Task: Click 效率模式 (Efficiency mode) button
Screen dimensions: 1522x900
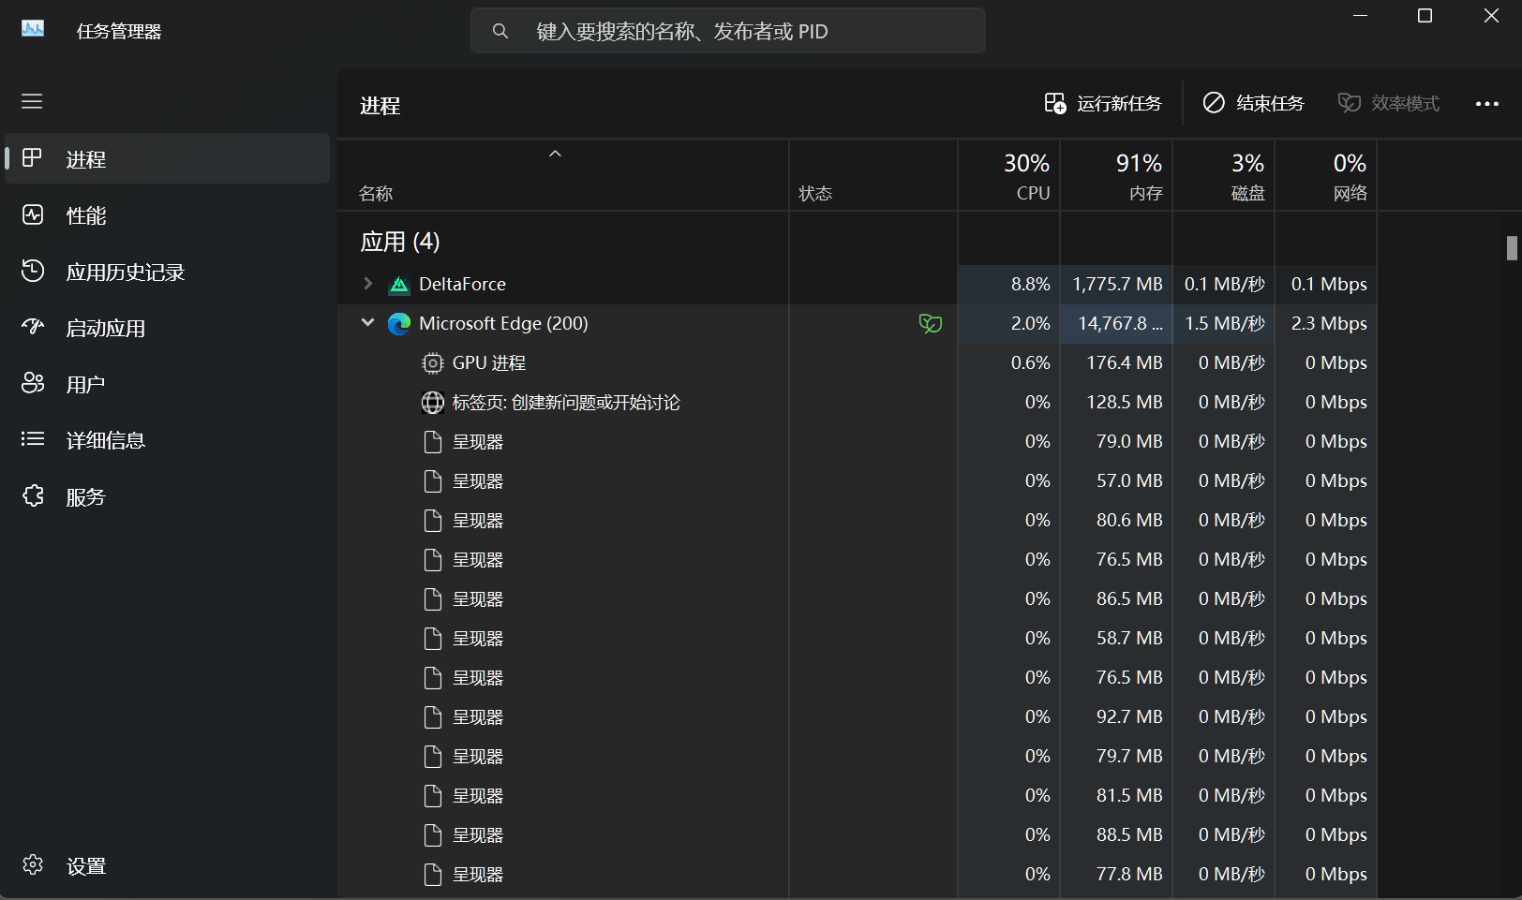Action: [x=1389, y=103]
